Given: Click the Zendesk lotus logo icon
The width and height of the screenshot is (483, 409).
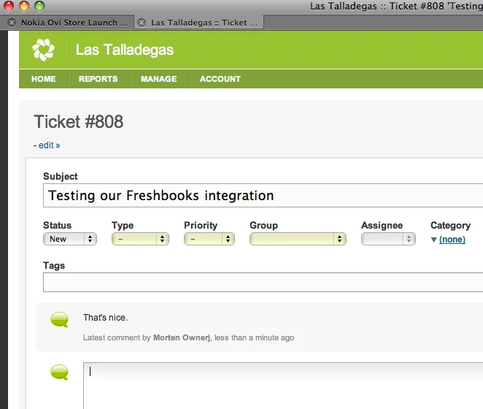Looking at the screenshot, I should [x=43, y=50].
